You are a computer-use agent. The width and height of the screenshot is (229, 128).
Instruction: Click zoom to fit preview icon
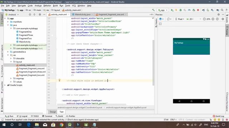[x=217, y=19]
